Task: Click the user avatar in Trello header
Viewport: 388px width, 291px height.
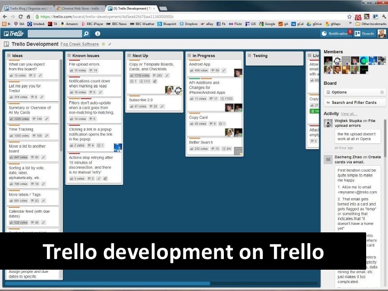Action: coord(382,34)
